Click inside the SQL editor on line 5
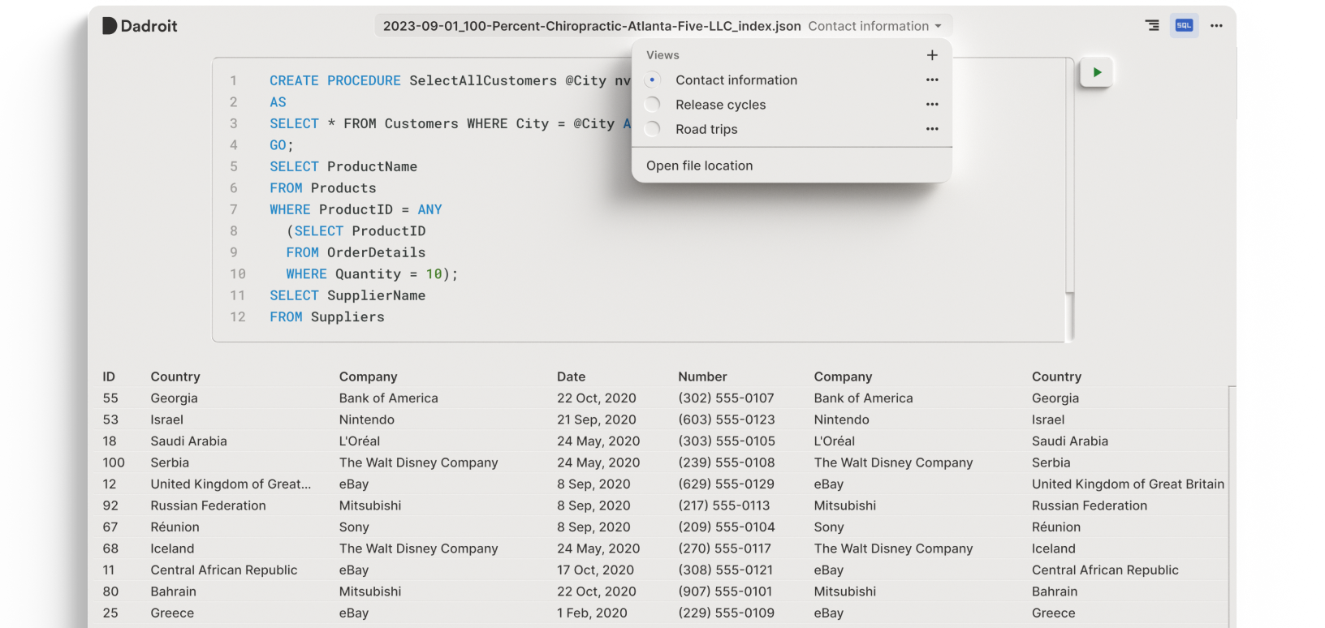1325x628 pixels. click(x=343, y=166)
